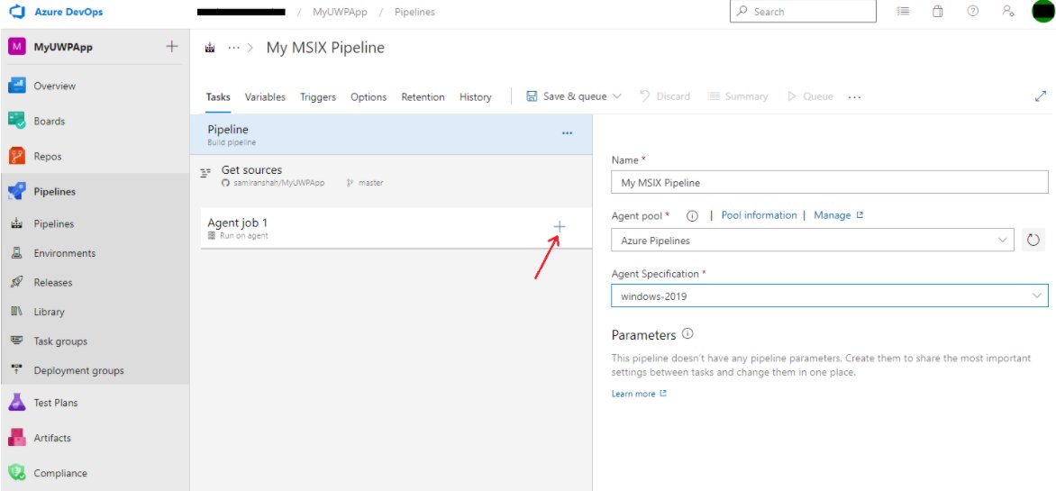Image resolution: width=1056 pixels, height=491 pixels.
Task: Select the Pipeline Build pipeline row
Action: tap(391, 134)
